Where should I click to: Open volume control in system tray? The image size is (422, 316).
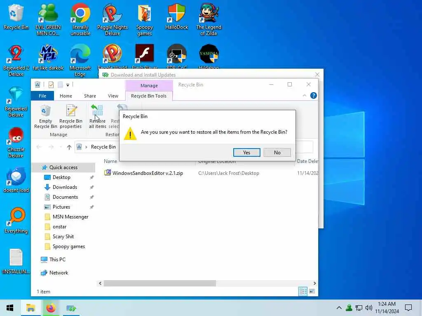click(x=369, y=308)
